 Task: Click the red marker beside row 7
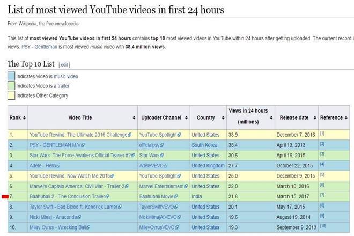(4, 197)
